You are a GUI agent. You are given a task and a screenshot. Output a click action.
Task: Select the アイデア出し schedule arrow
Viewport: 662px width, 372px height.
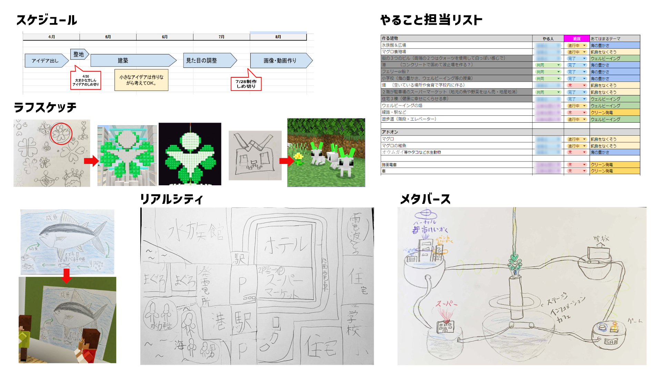click(47, 61)
